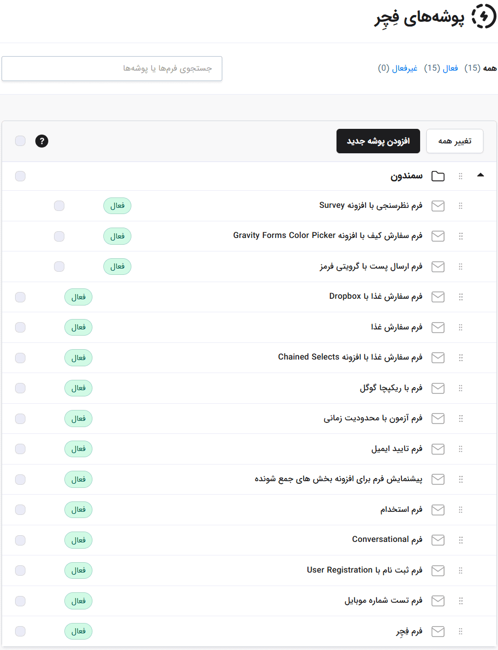Click drag handle beside فرم Conversational
Screen dimensions: 498x650
click(x=461, y=540)
